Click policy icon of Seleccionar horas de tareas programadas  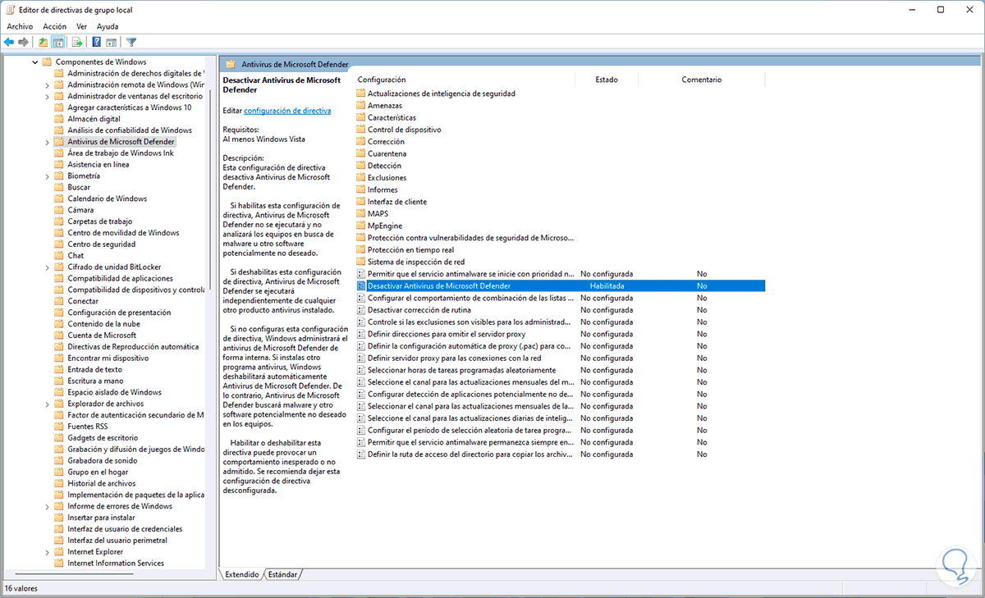pyautogui.click(x=361, y=370)
